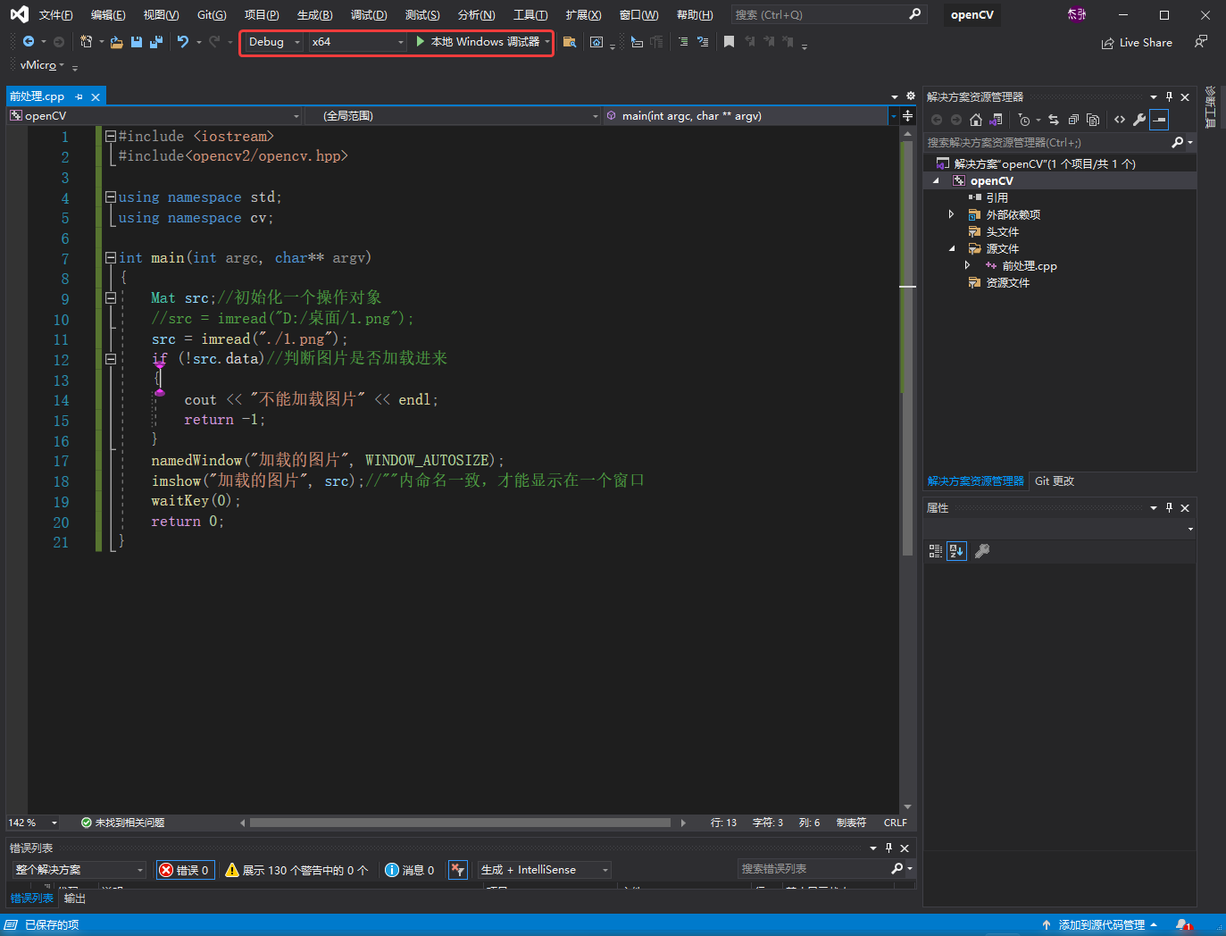Switch to the Git 更改 tab
Viewport: 1226px width, 936px height.
coord(1054,481)
